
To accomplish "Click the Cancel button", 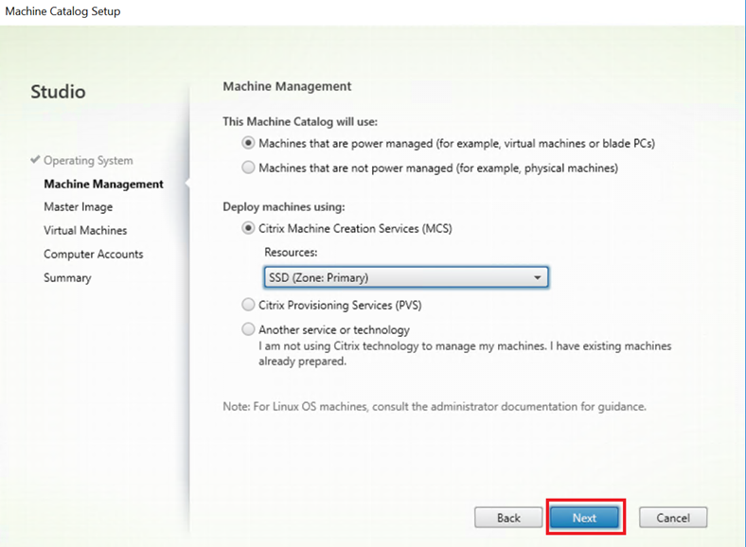I will pyautogui.click(x=673, y=518).
